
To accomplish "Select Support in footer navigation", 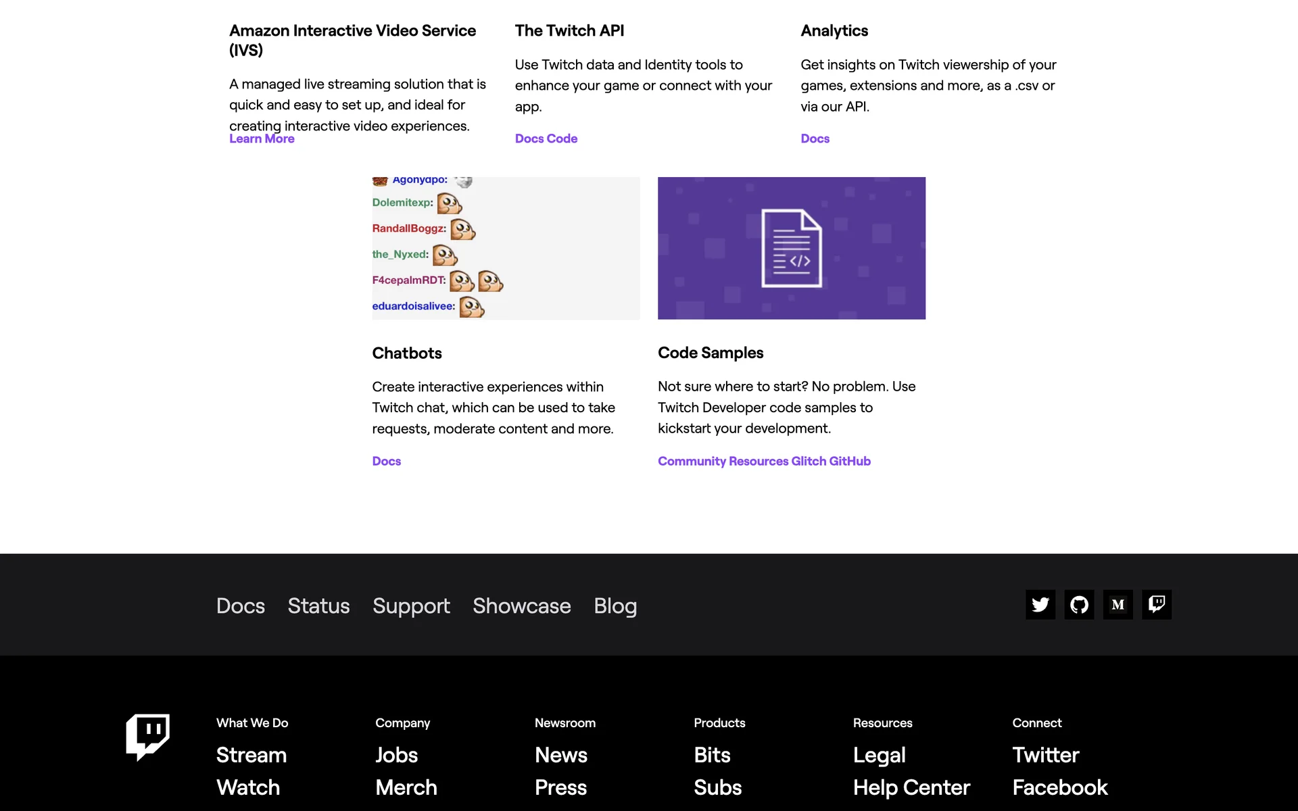I will click(411, 606).
